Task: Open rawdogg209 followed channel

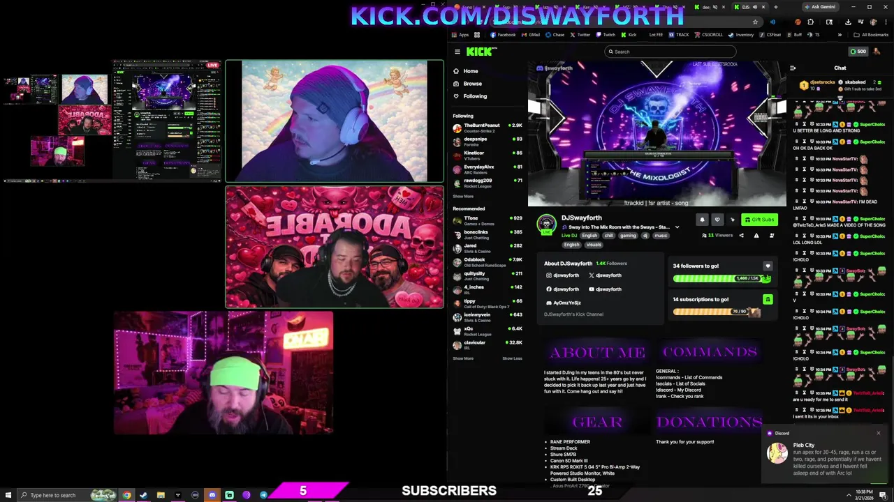Action: tap(488, 183)
